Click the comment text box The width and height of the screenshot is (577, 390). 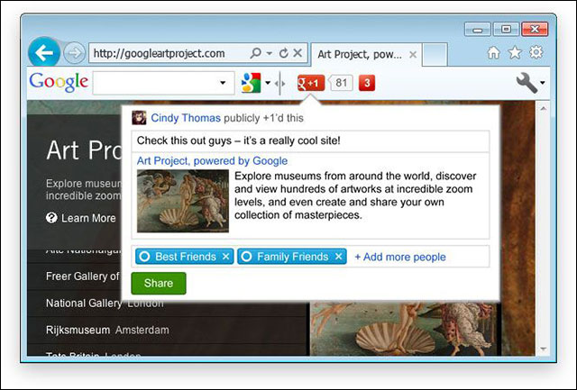coord(310,141)
